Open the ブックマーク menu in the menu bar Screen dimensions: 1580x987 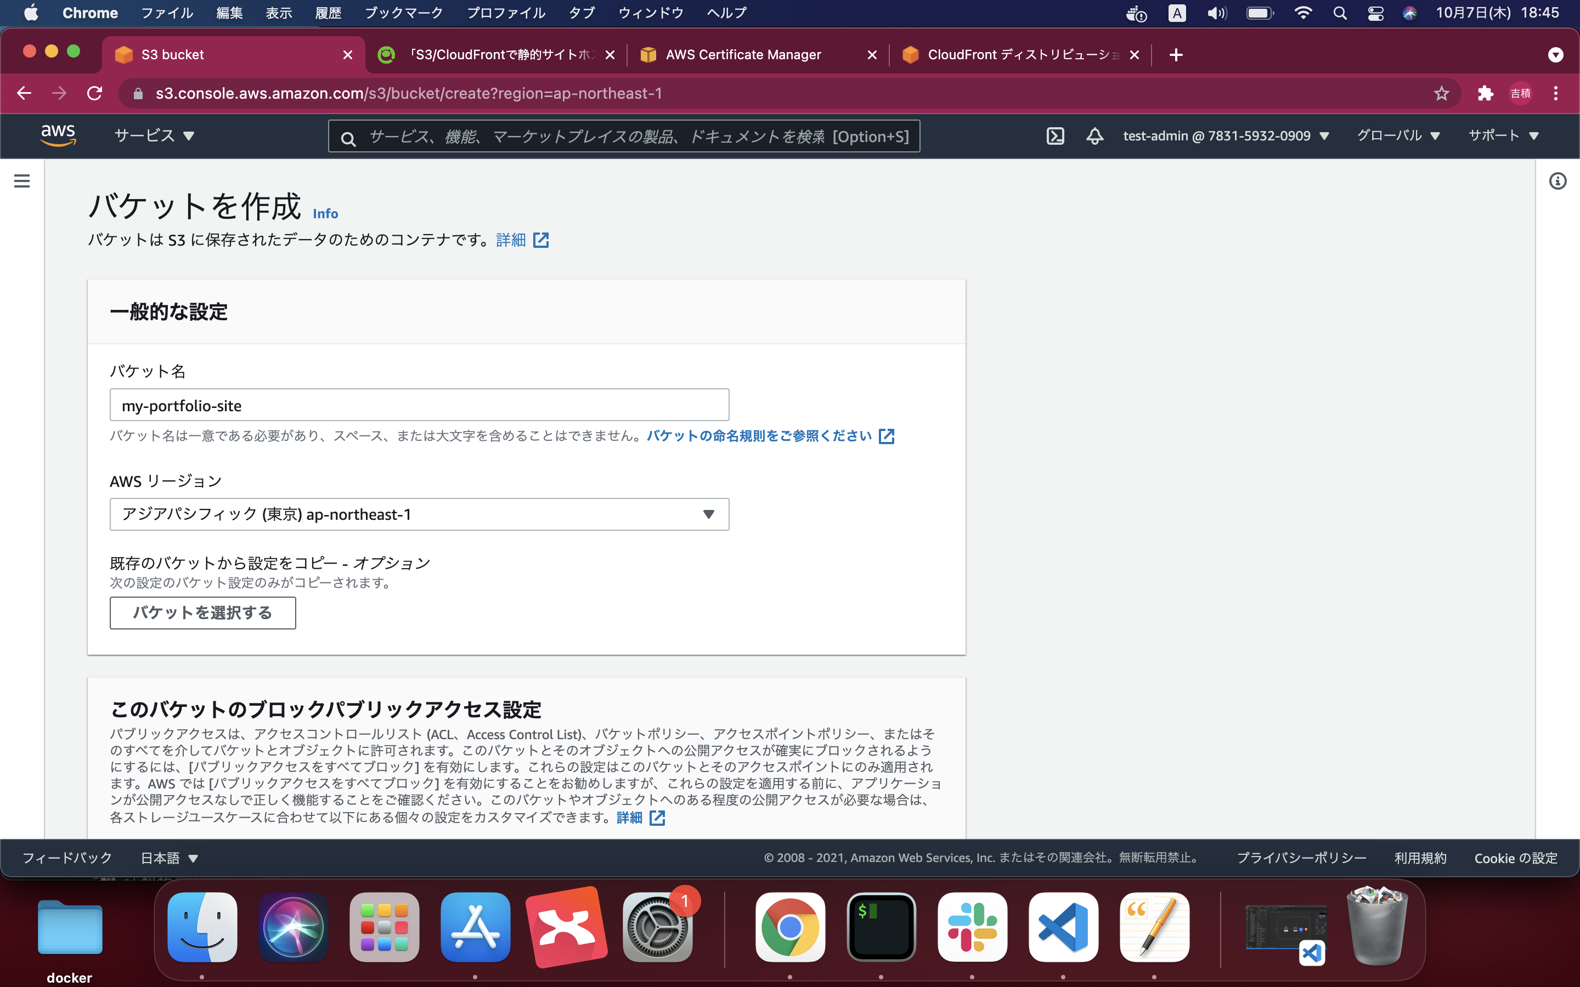pos(404,13)
